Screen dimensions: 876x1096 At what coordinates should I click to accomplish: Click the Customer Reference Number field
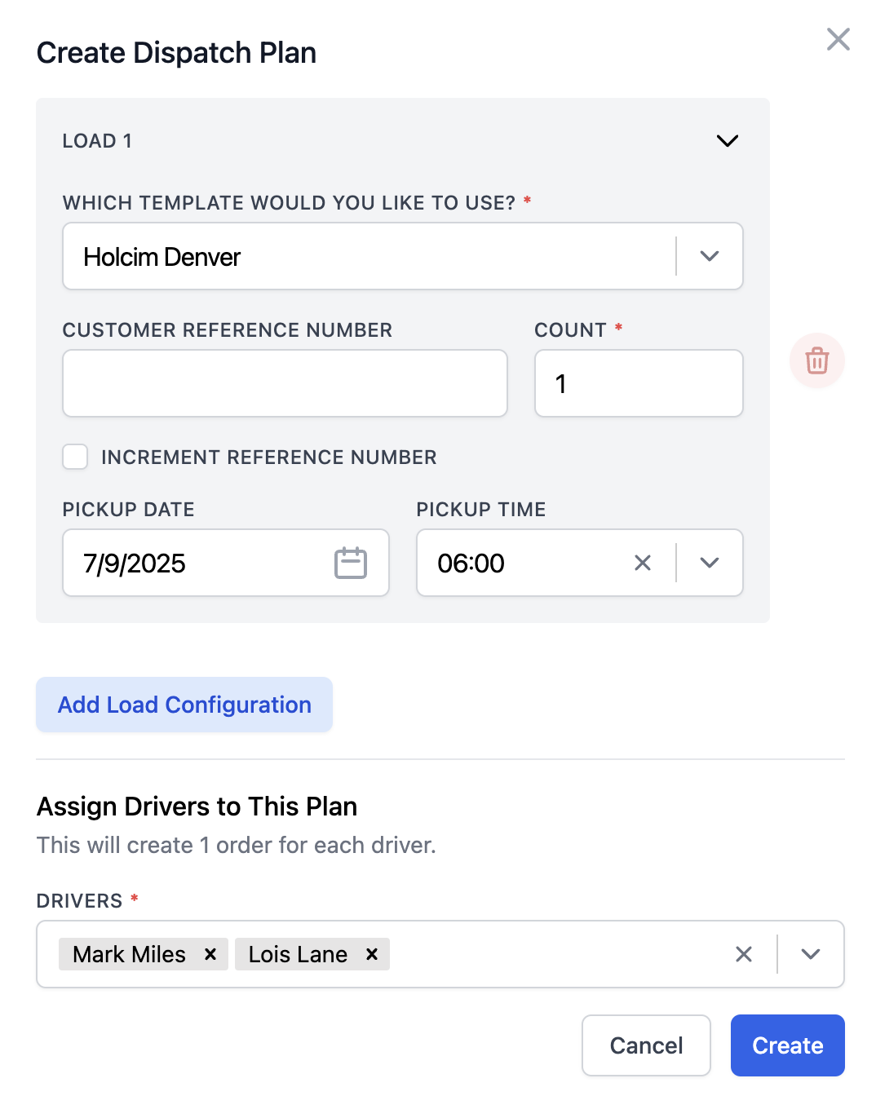(x=285, y=383)
